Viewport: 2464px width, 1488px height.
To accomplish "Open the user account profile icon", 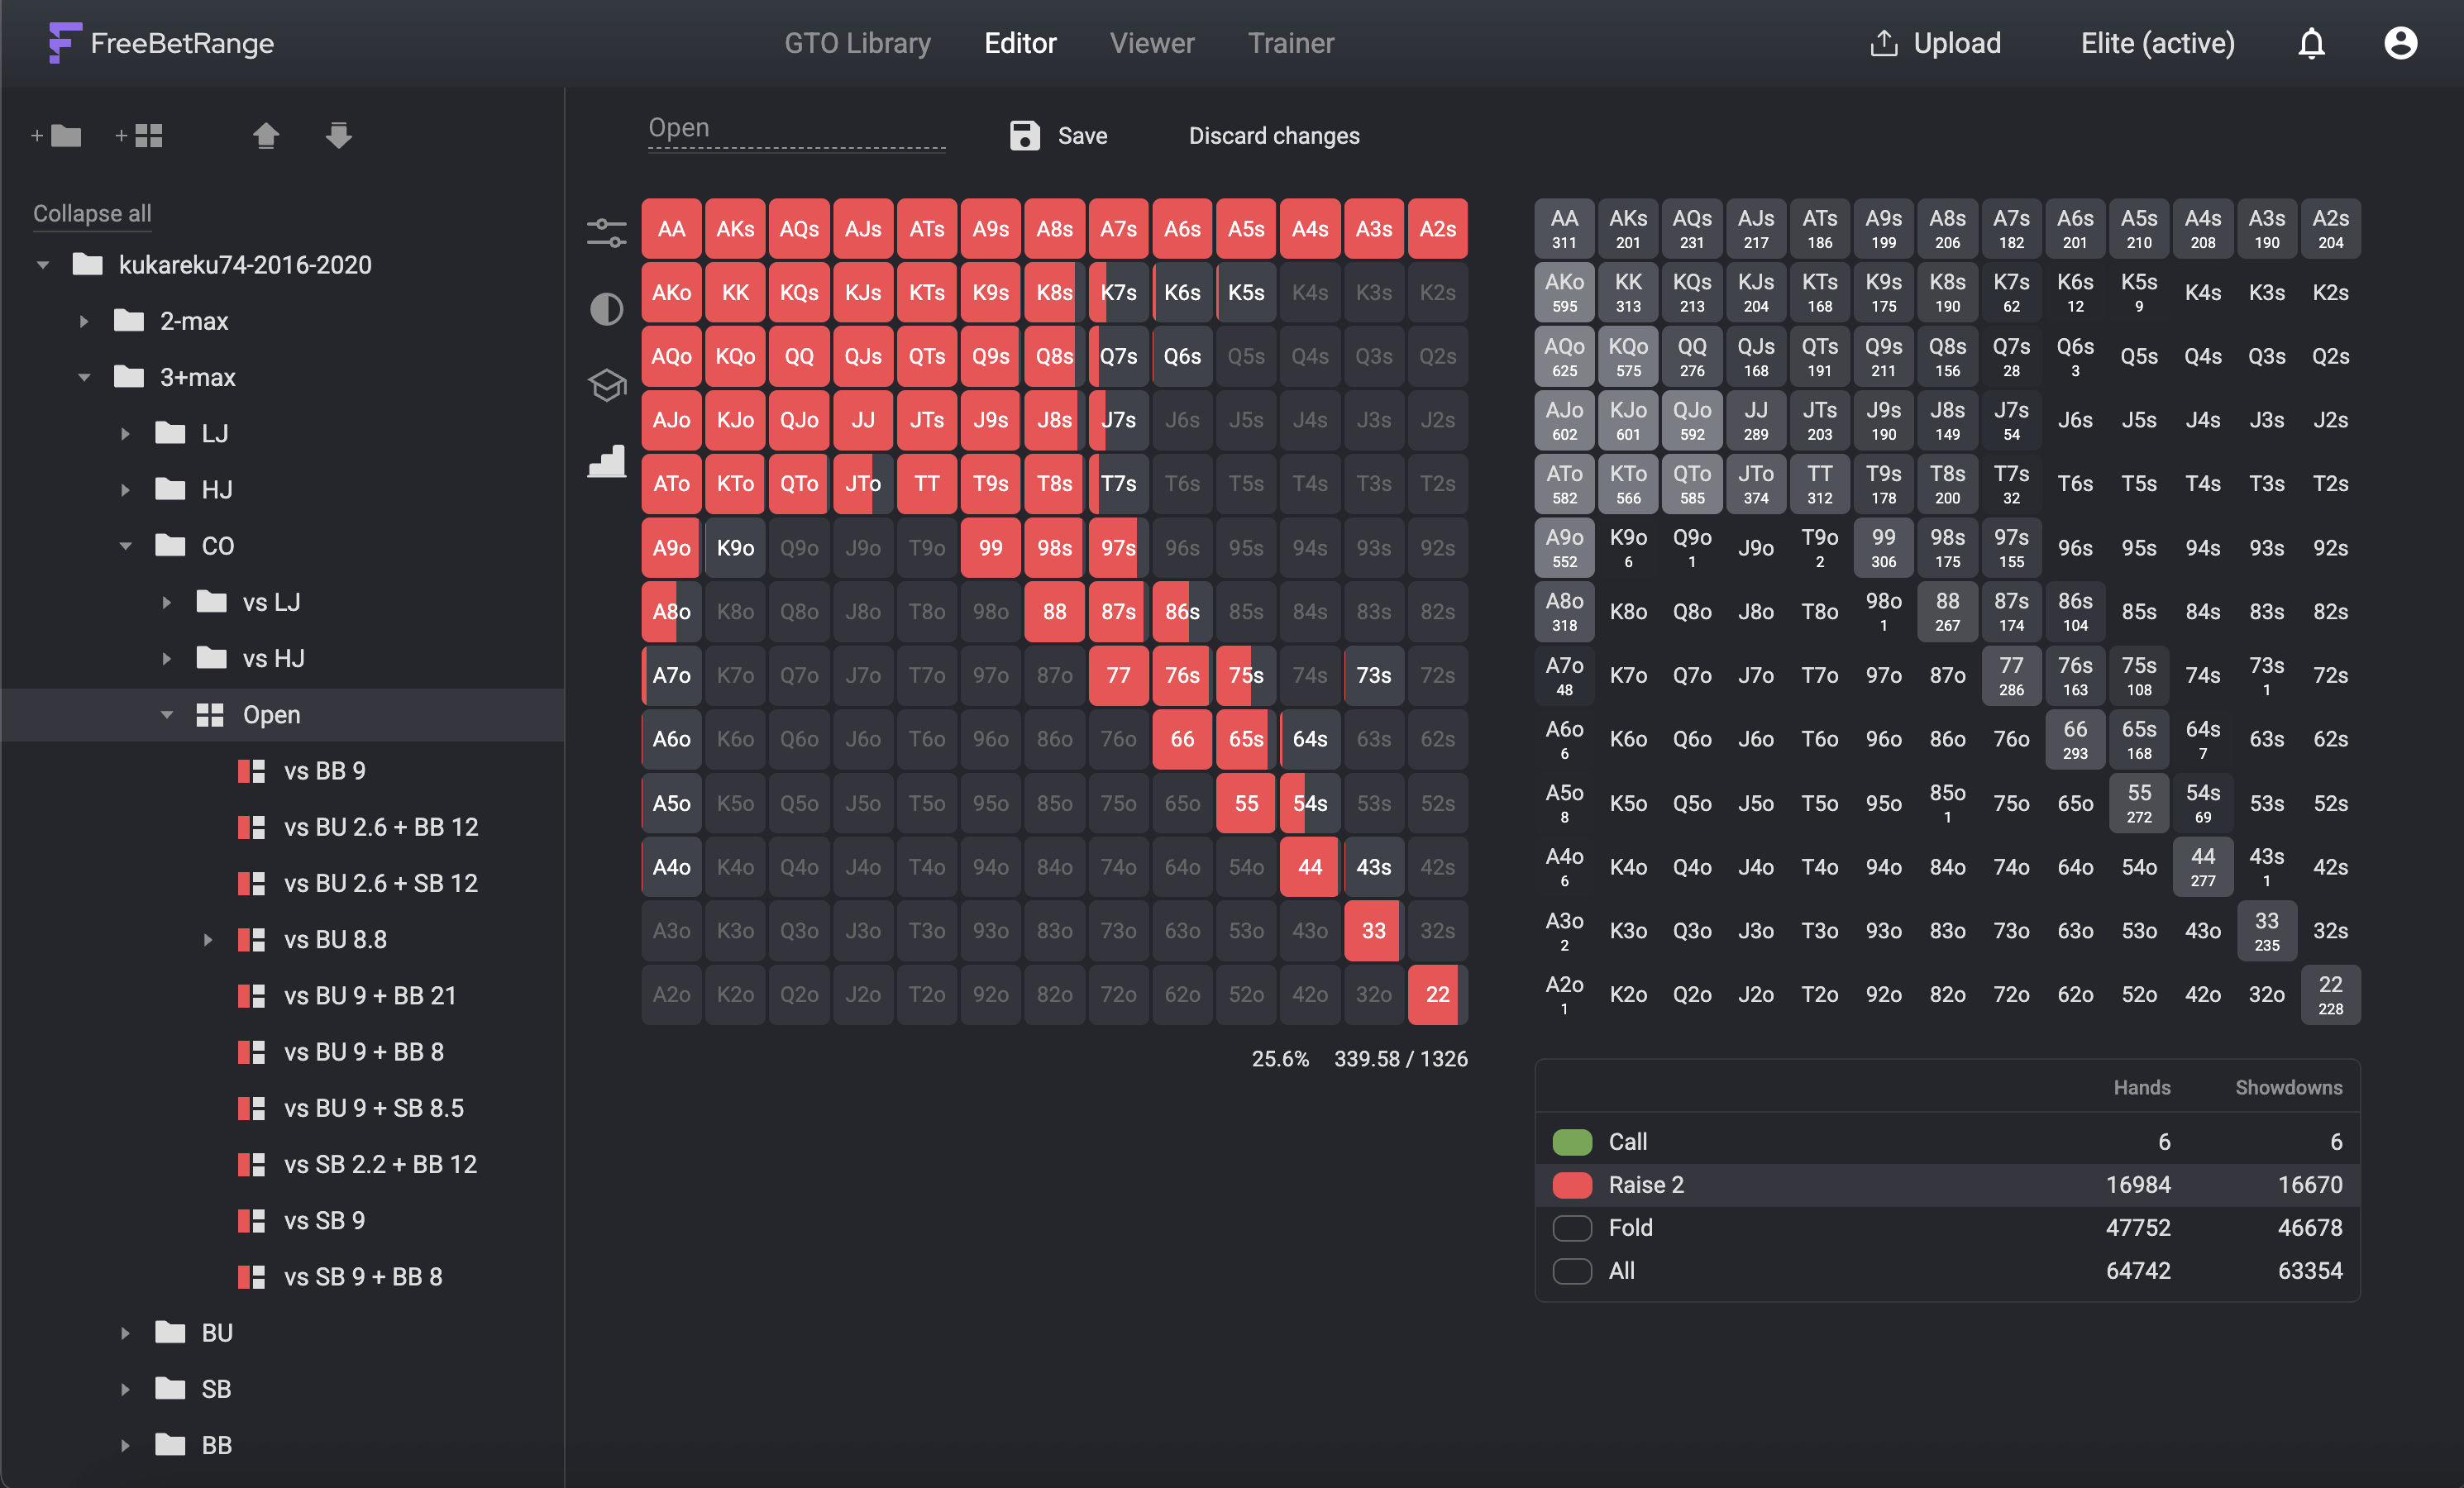I will [x=2400, y=43].
